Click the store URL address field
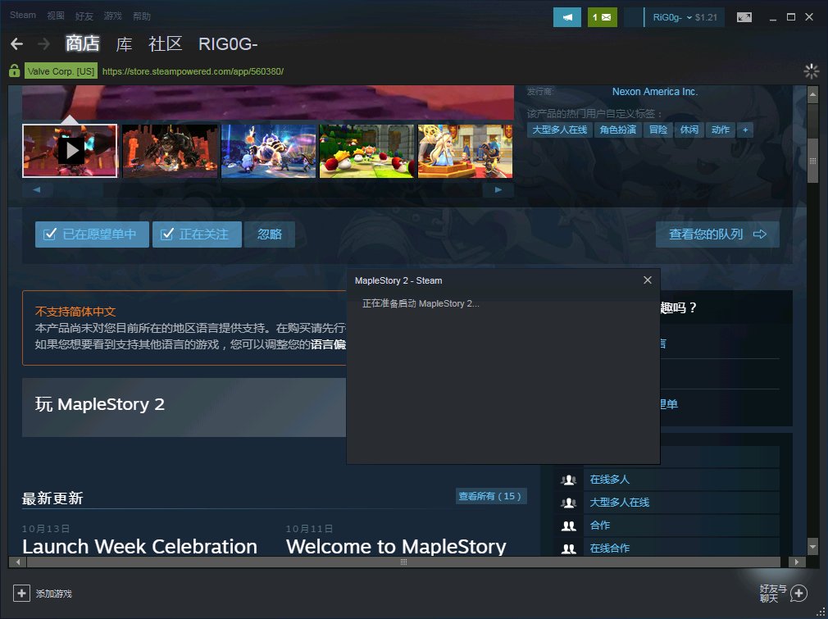Image resolution: width=828 pixels, height=619 pixels. click(193, 71)
